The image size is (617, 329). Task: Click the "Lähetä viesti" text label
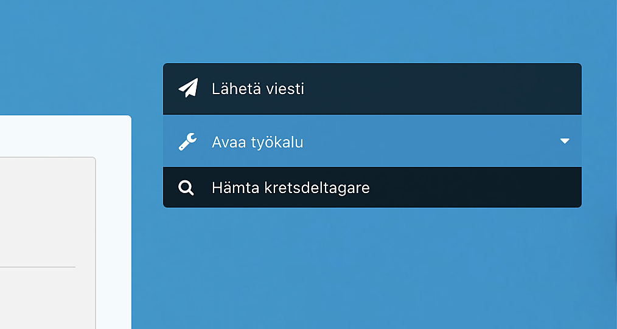pyautogui.click(x=258, y=89)
